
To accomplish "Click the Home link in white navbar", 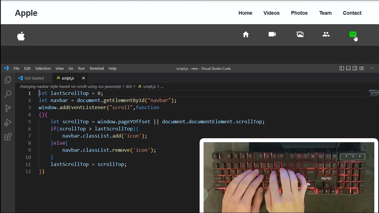I will (245, 13).
